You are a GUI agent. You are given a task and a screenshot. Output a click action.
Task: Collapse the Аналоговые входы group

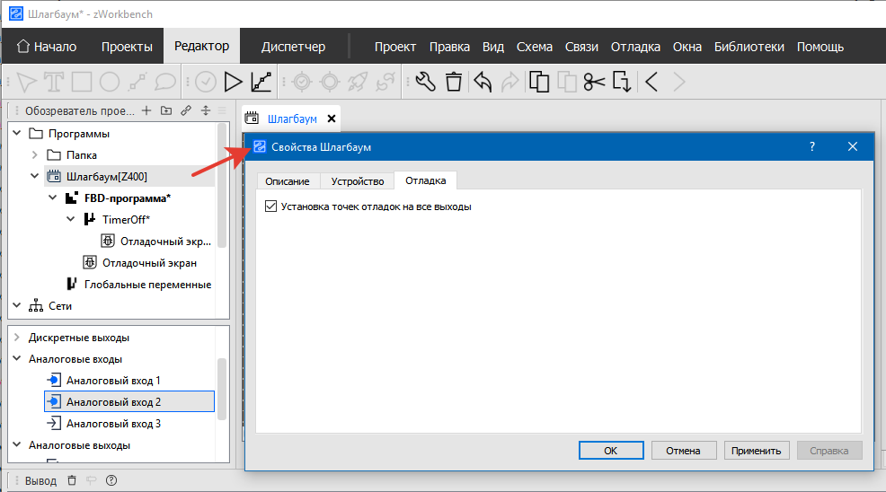[15, 359]
